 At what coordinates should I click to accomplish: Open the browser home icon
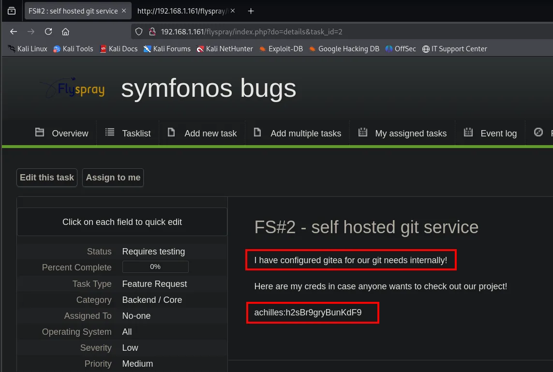[x=65, y=32]
